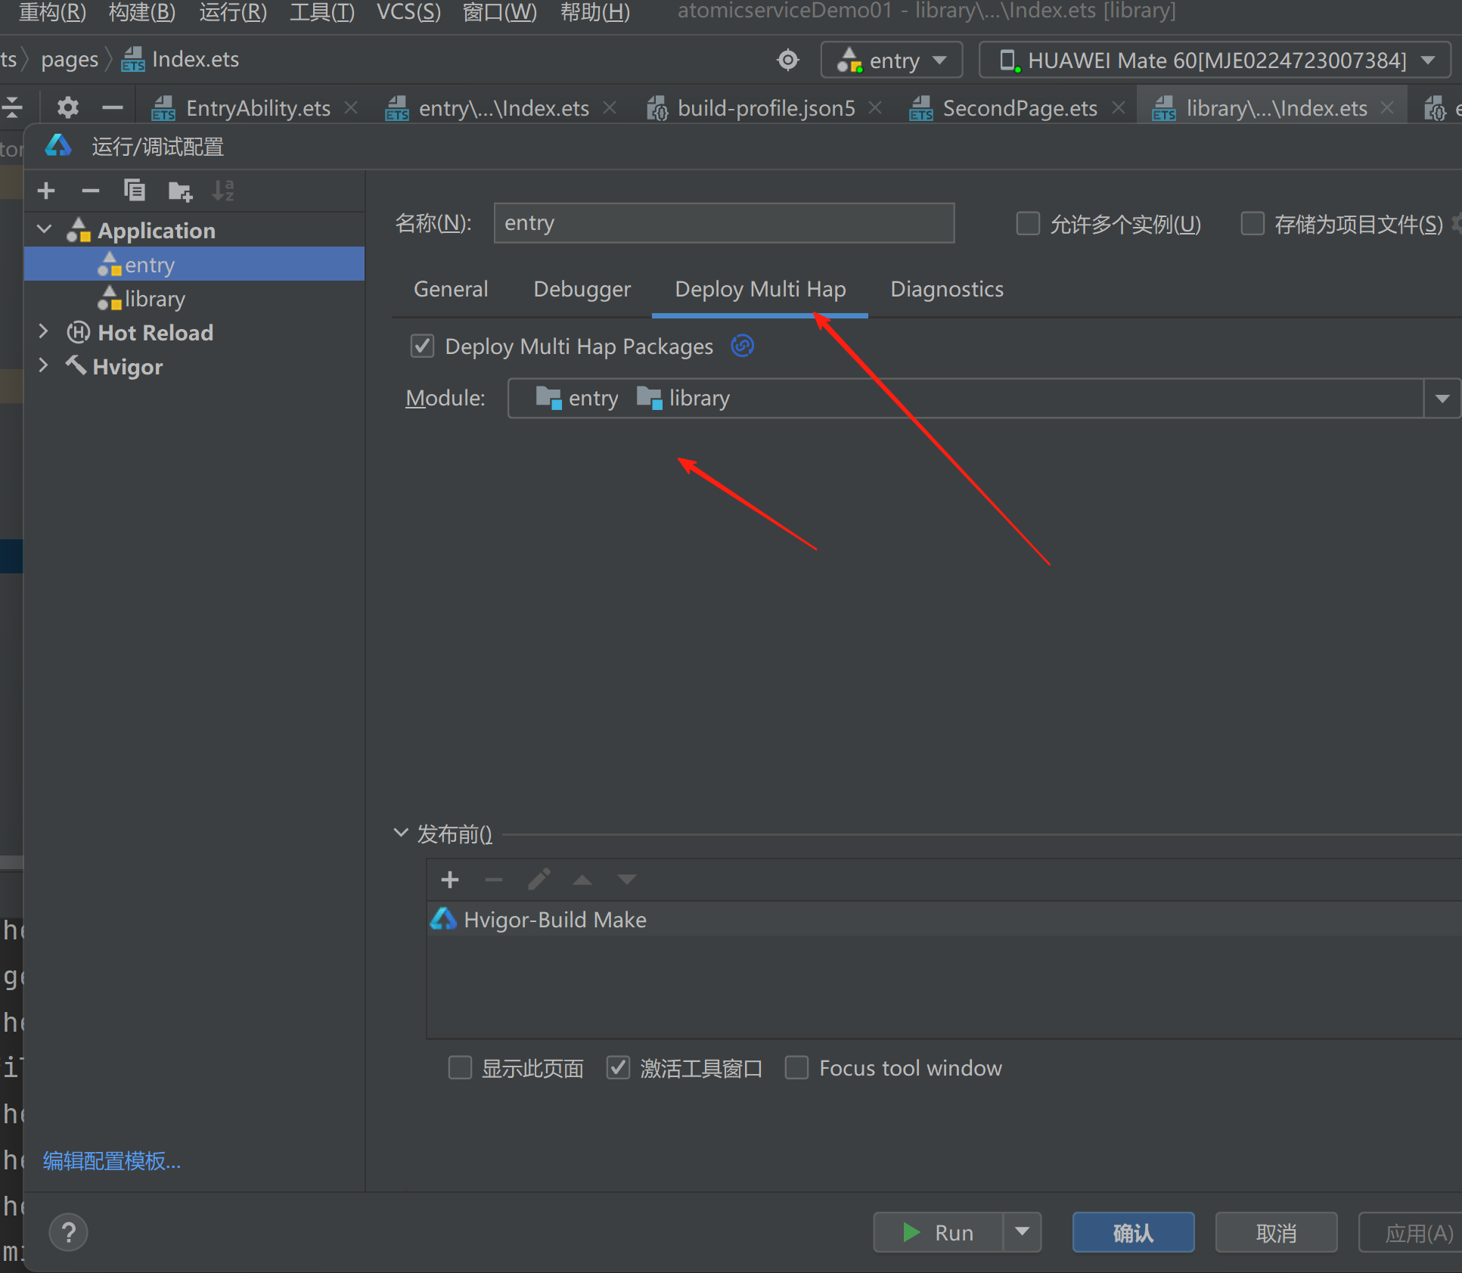Expand the Hvigor tree node
1462x1273 pixels.
tap(44, 365)
